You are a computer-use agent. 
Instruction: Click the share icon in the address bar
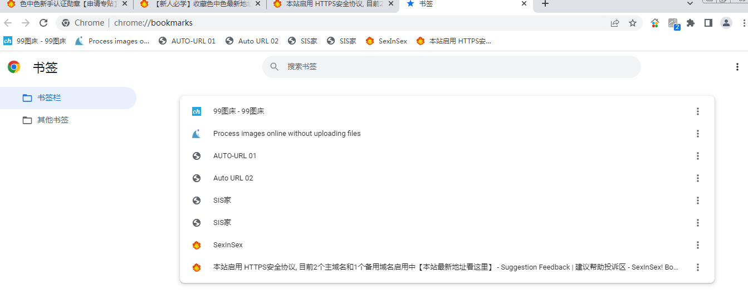(x=615, y=23)
